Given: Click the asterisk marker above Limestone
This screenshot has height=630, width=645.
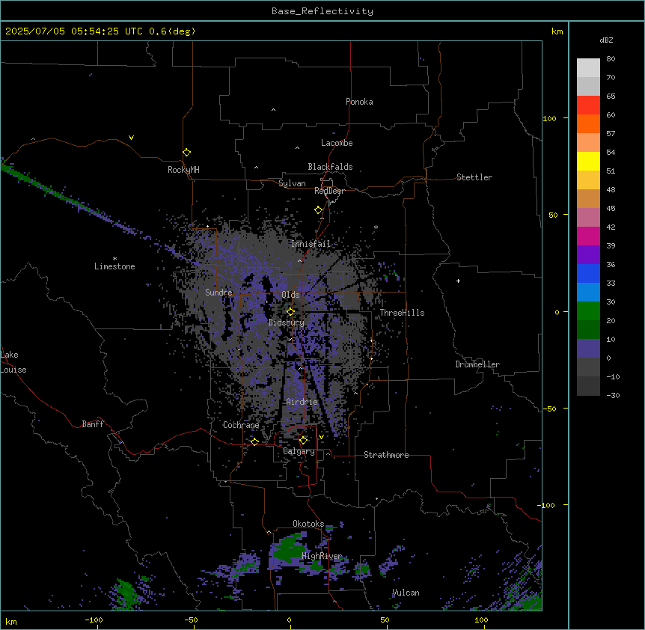Looking at the screenshot, I should tap(114, 259).
